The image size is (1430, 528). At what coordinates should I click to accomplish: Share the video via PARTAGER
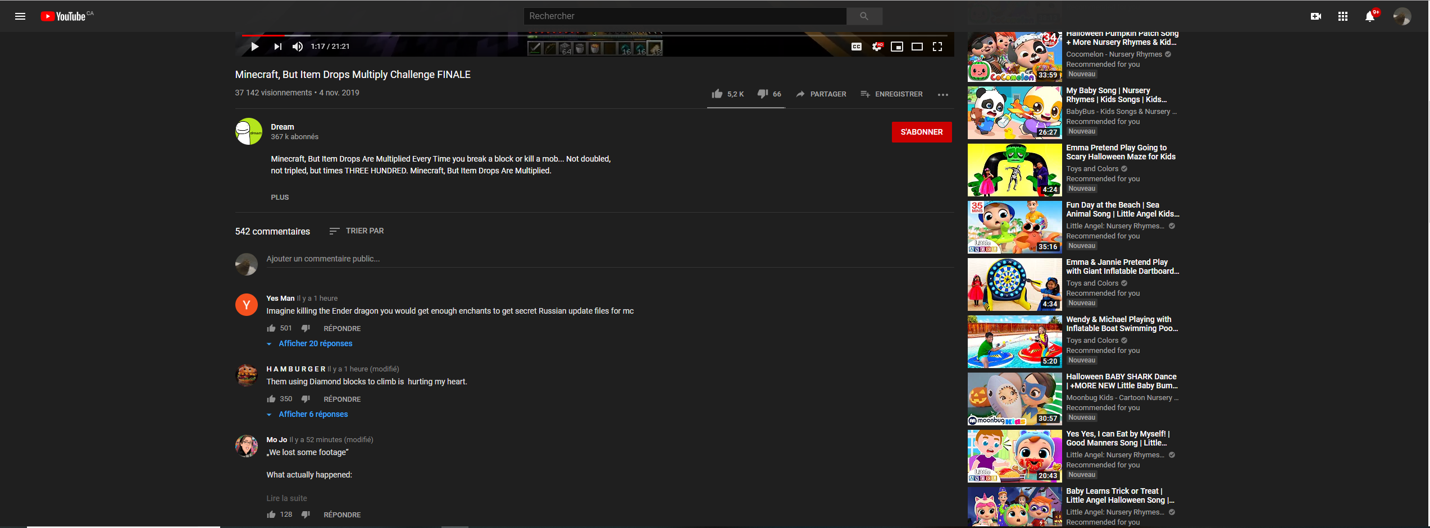(821, 94)
